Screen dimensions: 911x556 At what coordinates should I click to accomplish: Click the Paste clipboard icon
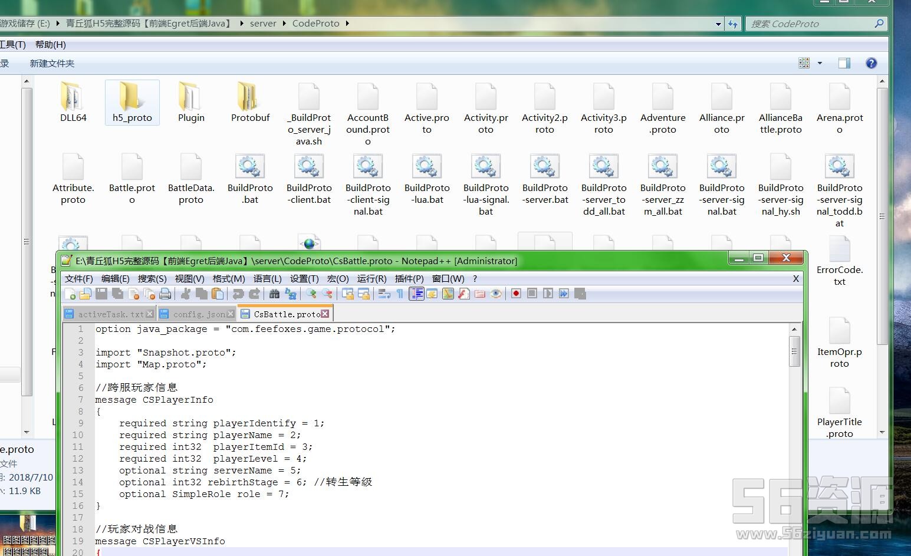coord(218,294)
